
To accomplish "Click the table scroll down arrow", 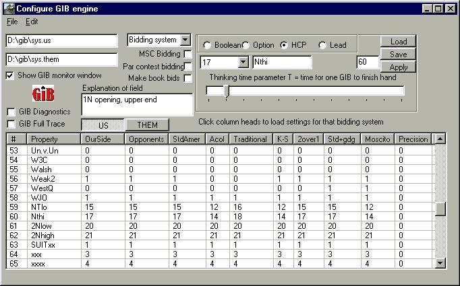I will click(x=440, y=263).
